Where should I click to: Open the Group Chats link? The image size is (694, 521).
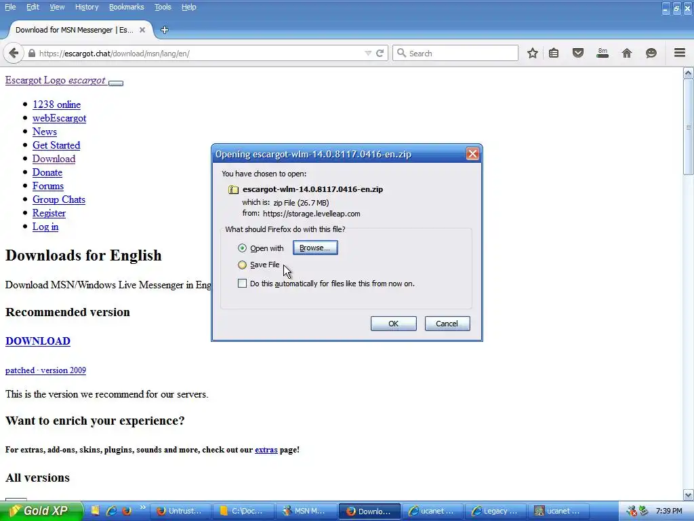pyautogui.click(x=59, y=199)
